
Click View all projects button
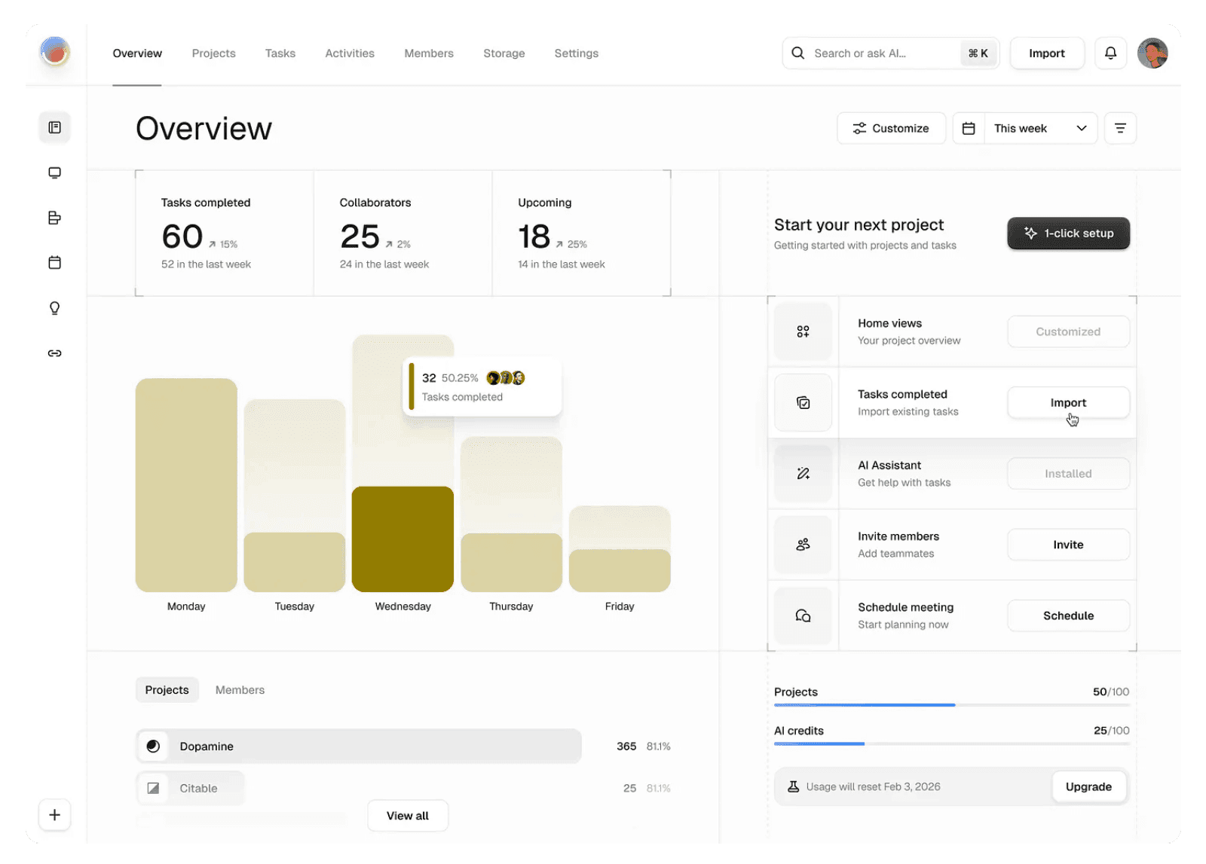pyautogui.click(x=408, y=816)
